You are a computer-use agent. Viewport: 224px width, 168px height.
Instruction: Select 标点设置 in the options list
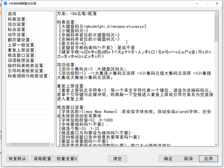[x=30, y=30]
